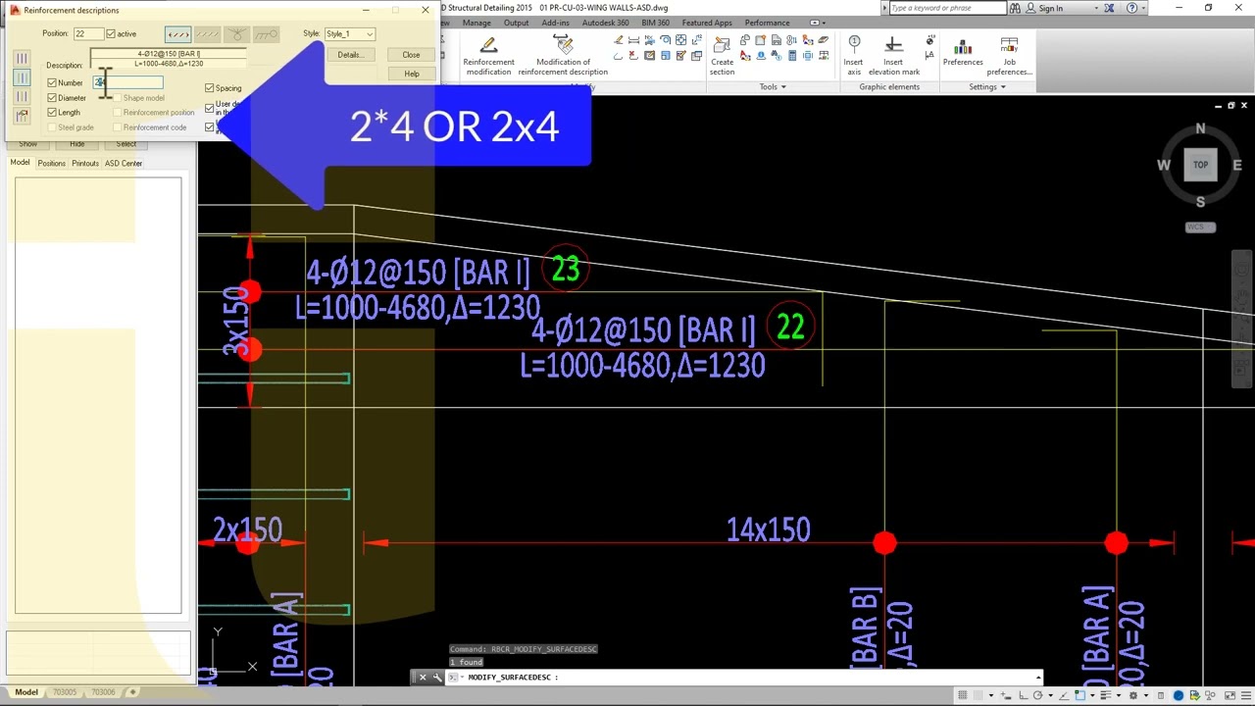Open structural detailing Preferences
This screenshot has height=706, width=1255.
coord(963,53)
